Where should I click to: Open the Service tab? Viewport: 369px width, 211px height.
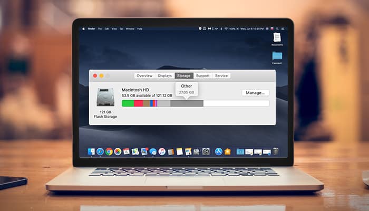221,75
